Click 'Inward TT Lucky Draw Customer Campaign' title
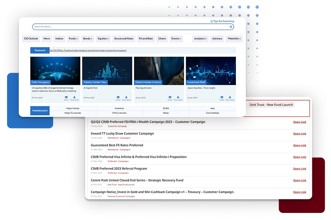 pos(122,133)
